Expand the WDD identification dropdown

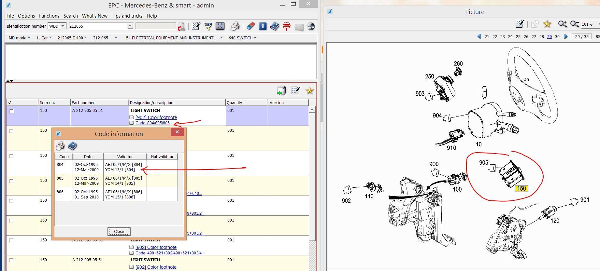pos(63,26)
